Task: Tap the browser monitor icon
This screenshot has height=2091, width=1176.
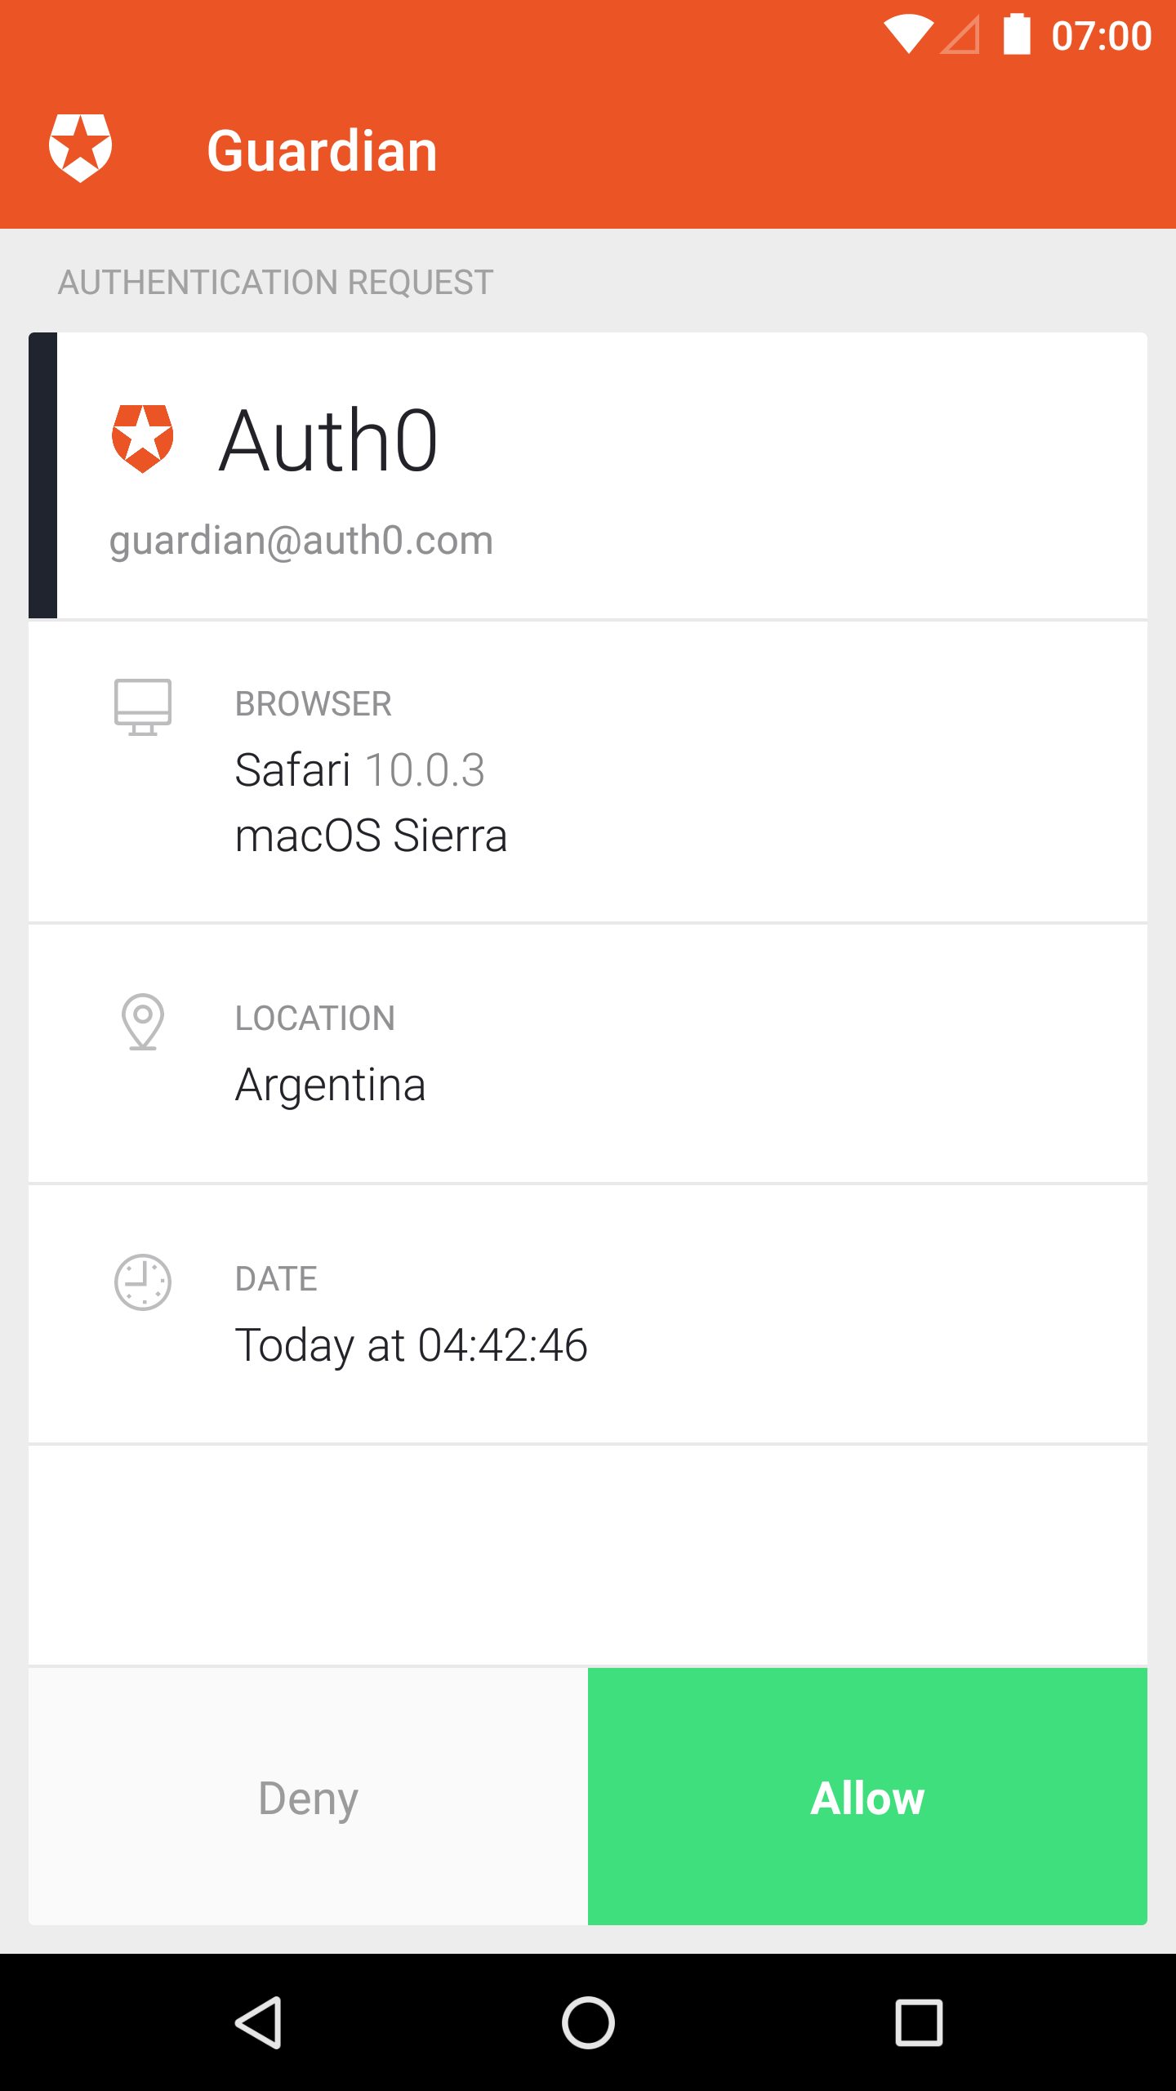Action: click(x=143, y=707)
